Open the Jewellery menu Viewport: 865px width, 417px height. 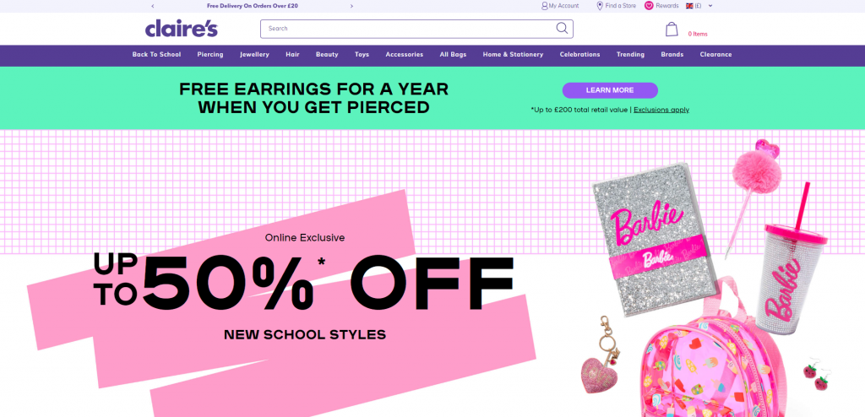point(254,55)
